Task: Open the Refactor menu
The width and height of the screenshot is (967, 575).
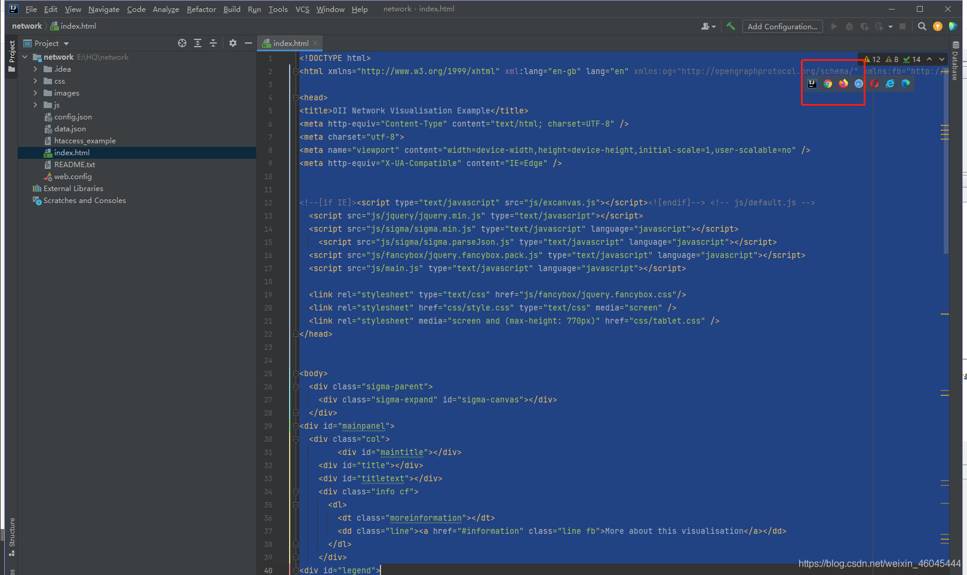Action: pos(201,9)
